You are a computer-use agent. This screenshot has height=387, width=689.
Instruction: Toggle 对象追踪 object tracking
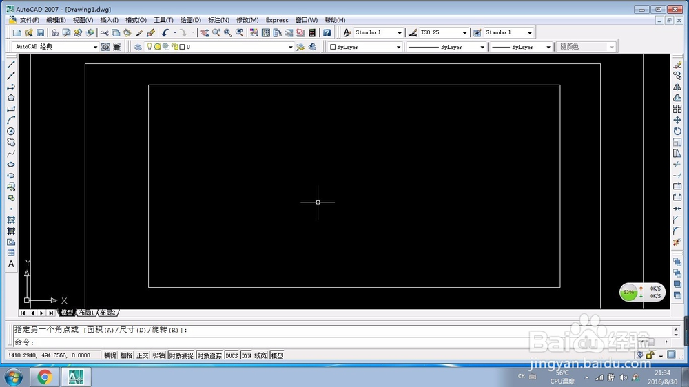click(209, 355)
